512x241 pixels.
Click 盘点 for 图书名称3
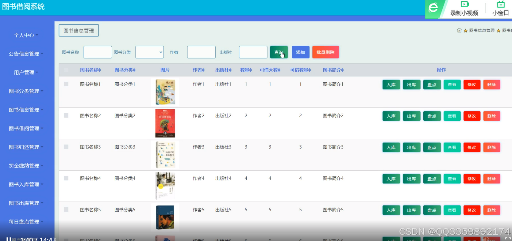pos(432,147)
